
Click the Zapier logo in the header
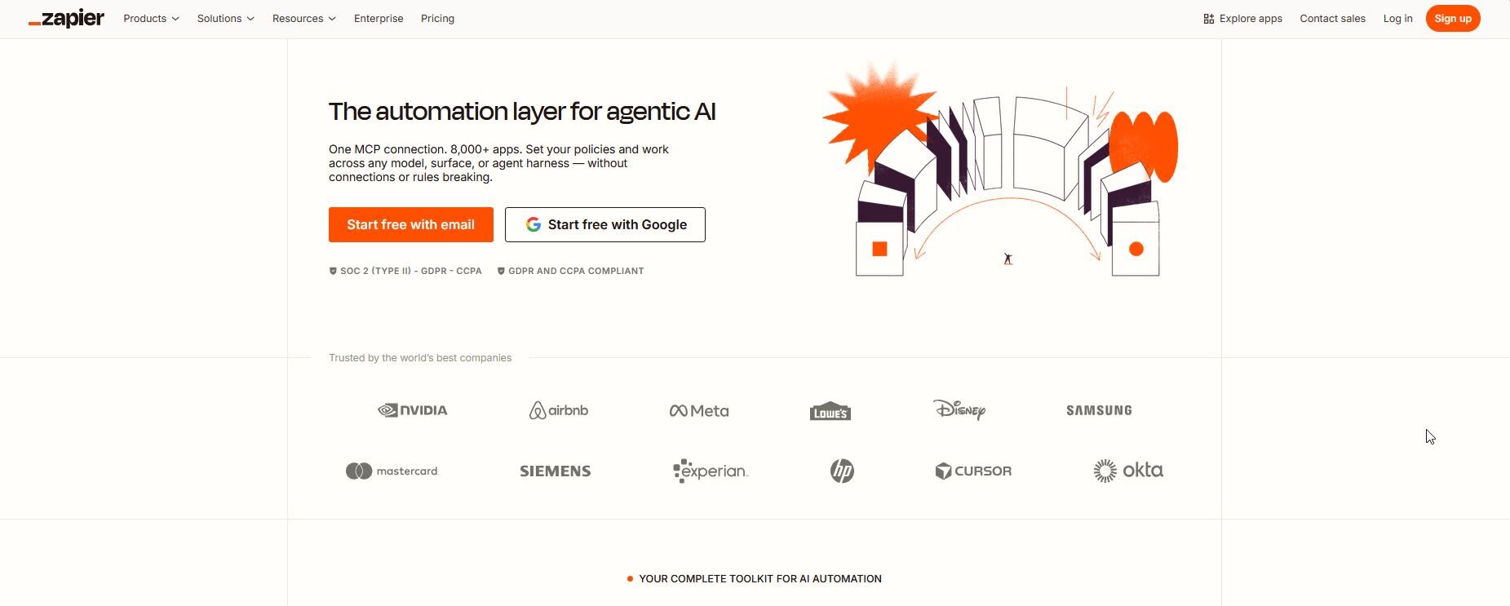coord(66,19)
